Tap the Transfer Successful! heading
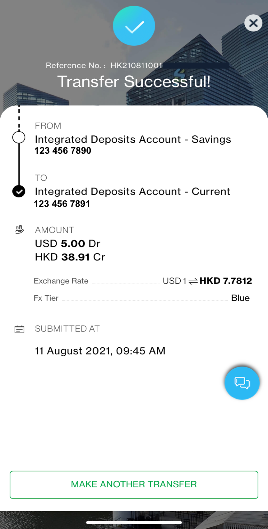268x529 pixels. tap(134, 82)
